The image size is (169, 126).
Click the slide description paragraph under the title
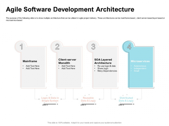85,19
